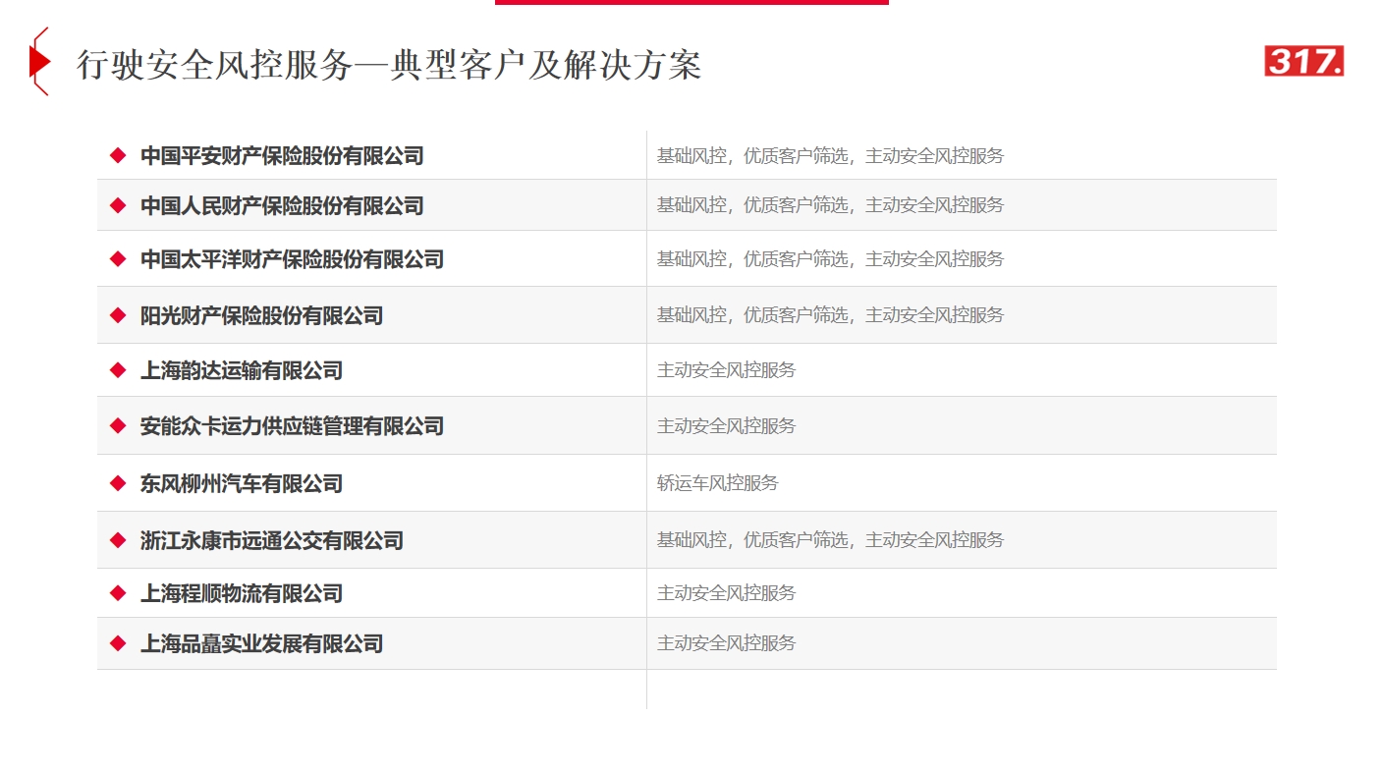Click the diamond bullet beside 上海品矗实业发展有限公司

point(118,643)
